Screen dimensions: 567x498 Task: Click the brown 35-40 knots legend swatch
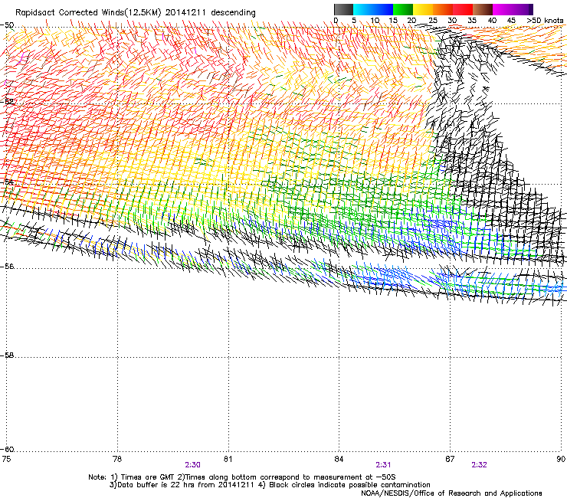point(483,9)
